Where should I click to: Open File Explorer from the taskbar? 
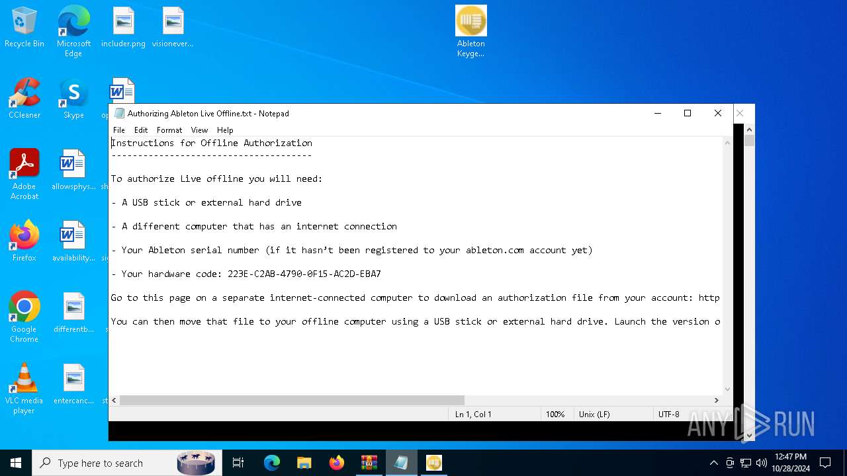click(304, 463)
